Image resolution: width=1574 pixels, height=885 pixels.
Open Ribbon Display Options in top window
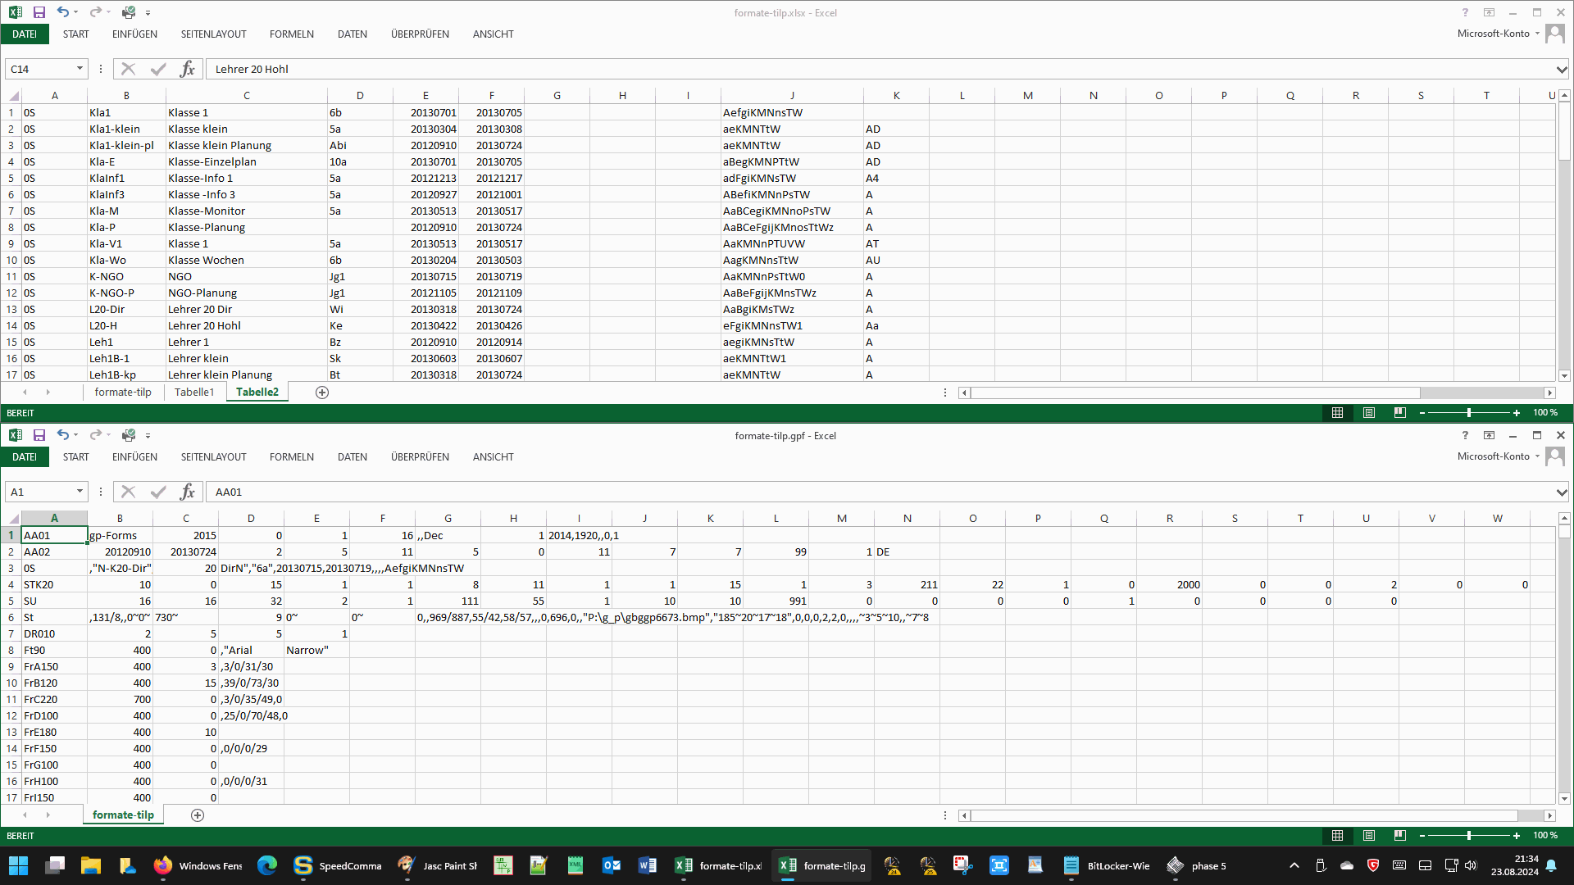pos(1489,12)
